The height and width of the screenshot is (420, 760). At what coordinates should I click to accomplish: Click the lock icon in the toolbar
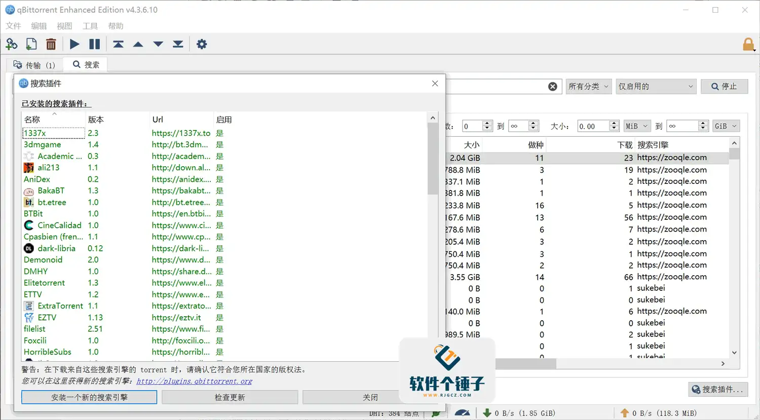(x=748, y=44)
